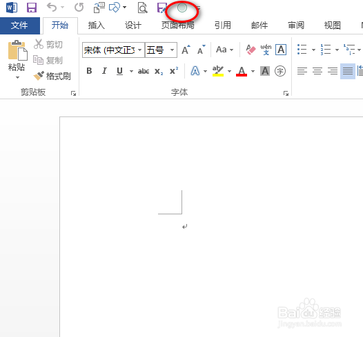This screenshot has height=337, width=363.
Task: Open print preview magnifier icon
Action: [x=142, y=8]
